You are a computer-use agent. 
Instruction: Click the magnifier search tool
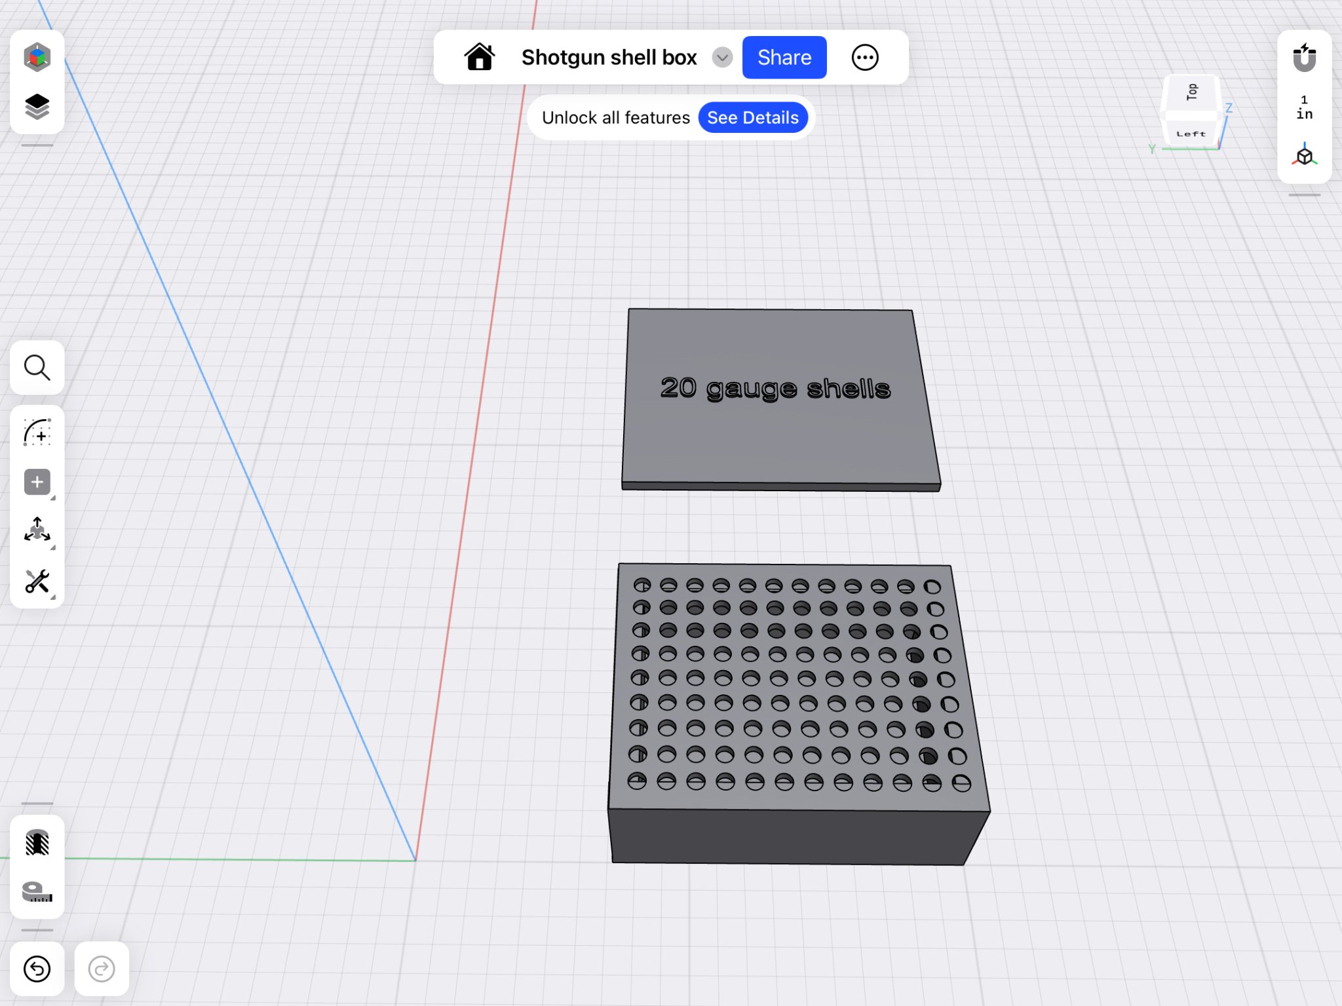coord(37,367)
